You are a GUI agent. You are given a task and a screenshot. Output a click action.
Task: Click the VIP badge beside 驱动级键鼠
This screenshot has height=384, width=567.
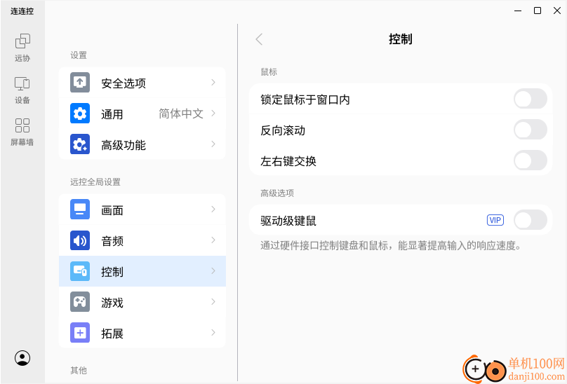tap(495, 220)
